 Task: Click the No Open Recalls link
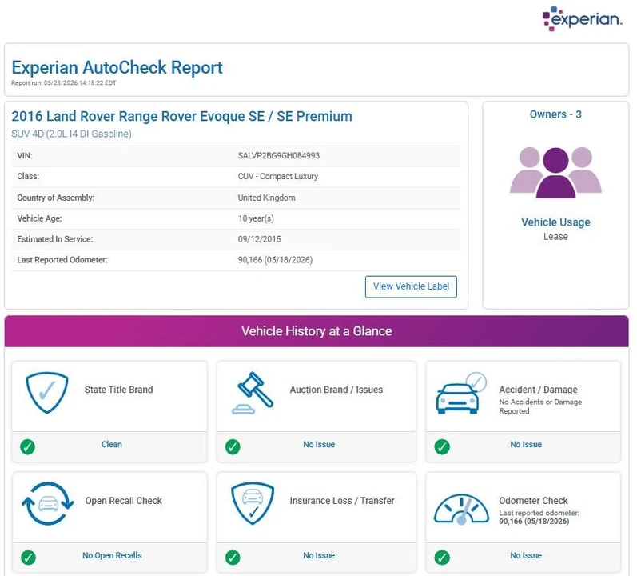tap(112, 555)
